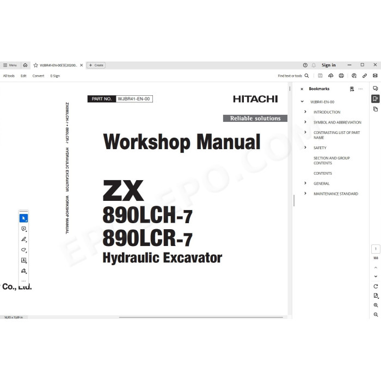Choose the highlighter pen tool
Viewport: 381px width, 381px height.
pos(23,239)
